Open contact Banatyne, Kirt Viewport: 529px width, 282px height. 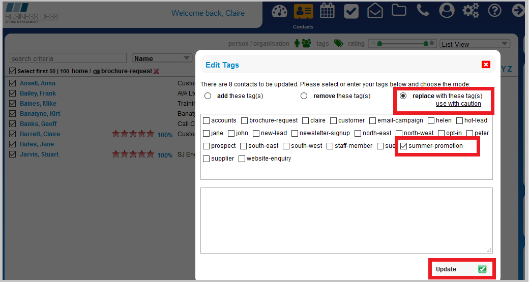pyautogui.click(x=40, y=113)
